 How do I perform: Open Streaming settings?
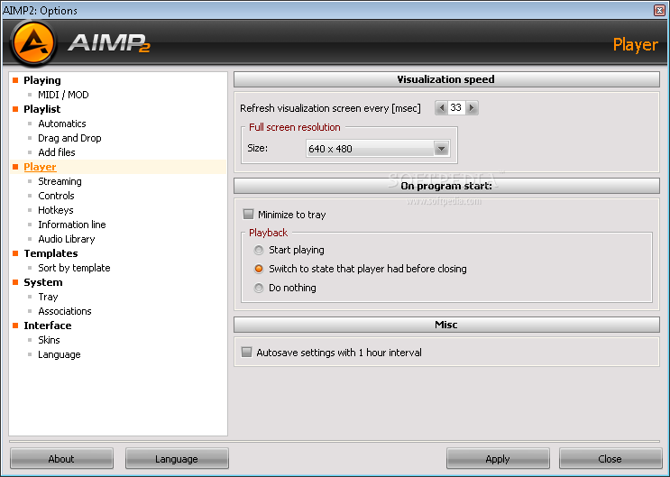pos(60,181)
